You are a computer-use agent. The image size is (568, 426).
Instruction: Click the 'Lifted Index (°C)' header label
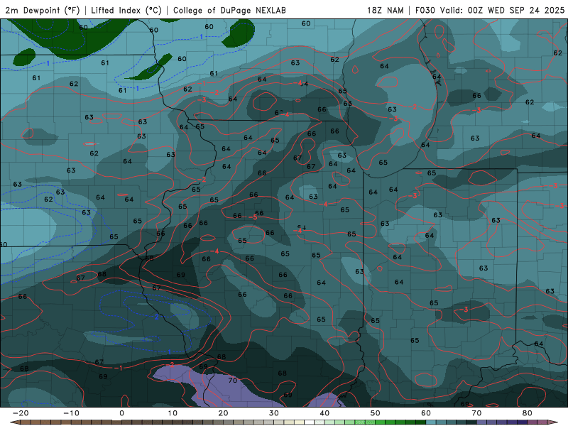126,11
